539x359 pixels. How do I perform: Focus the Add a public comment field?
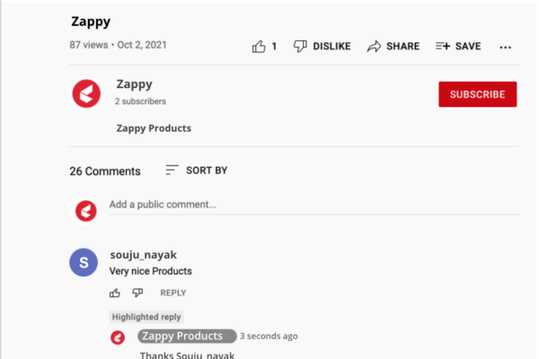click(x=314, y=206)
